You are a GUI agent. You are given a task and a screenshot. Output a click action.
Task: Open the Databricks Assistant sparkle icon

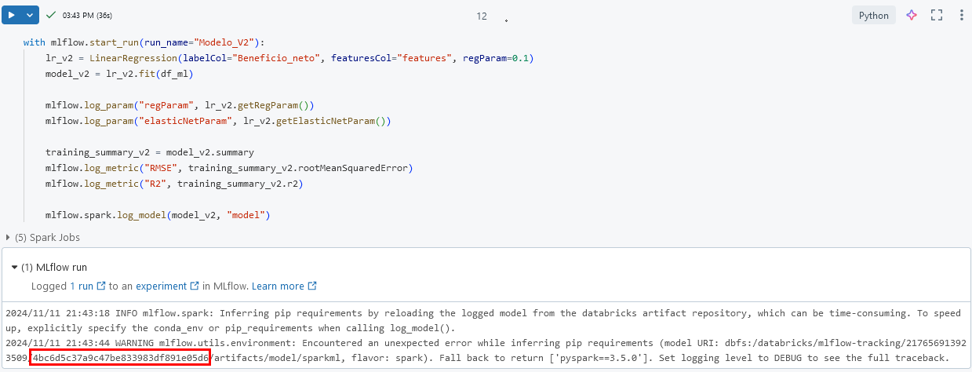[x=912, y=15]
